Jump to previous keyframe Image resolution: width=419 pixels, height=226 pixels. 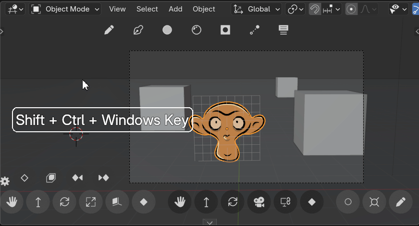click(77, 178)
